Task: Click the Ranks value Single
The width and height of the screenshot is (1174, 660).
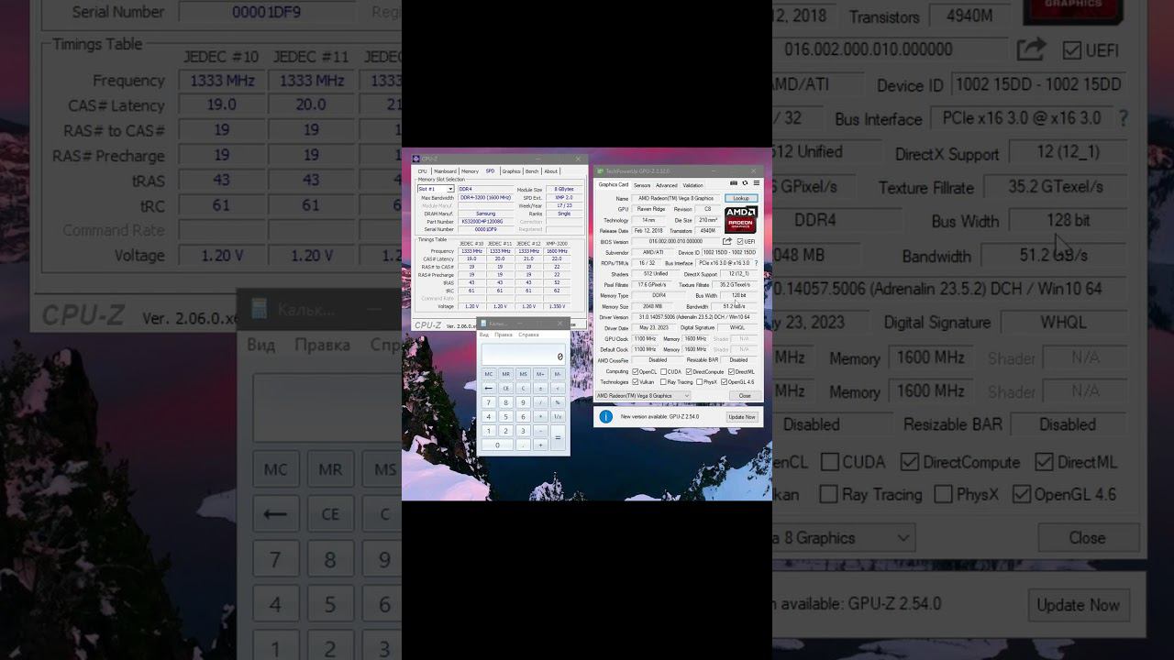Action: [564, 214]
